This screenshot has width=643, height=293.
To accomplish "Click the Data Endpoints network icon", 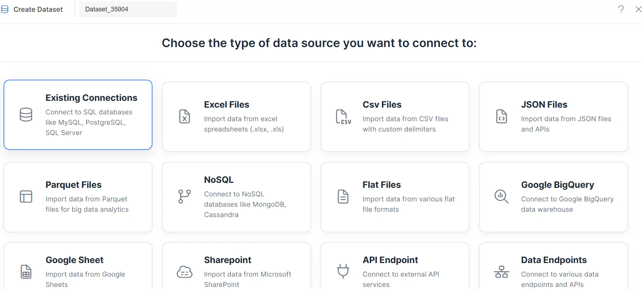I will (x=502, y=272).
